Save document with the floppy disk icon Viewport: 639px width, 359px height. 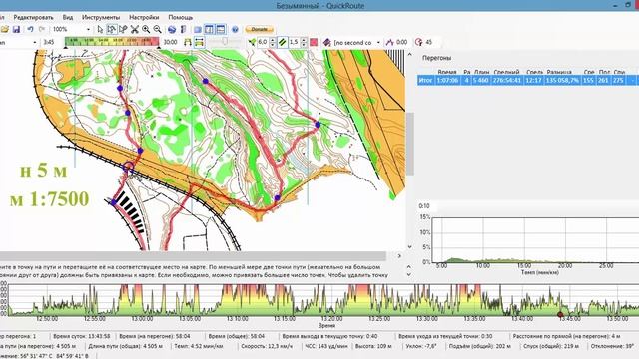click(16, 29)
